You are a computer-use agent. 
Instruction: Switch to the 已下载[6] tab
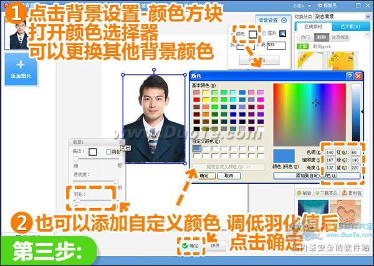tap(350, 27)
